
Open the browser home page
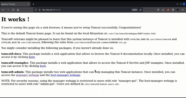pyautogui.click(x=18, y=10)
